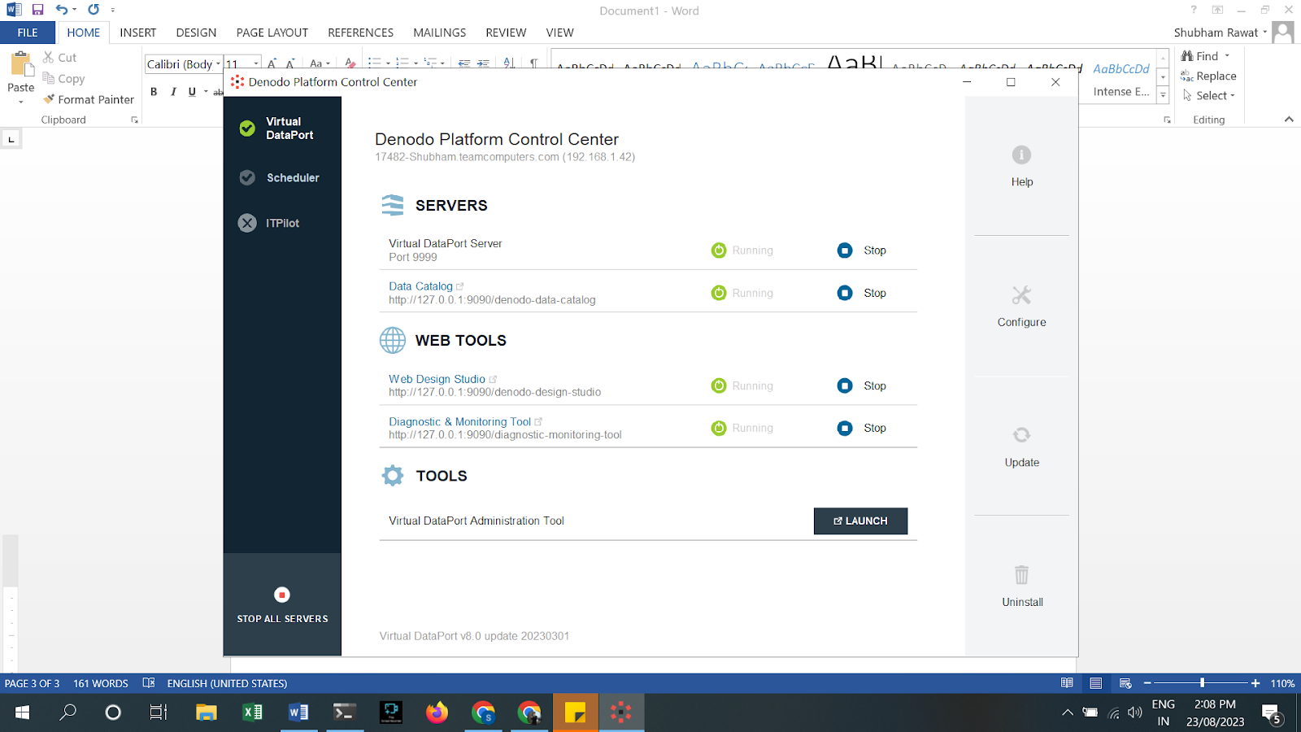Stop the Web Design Studio
Image resolution: width=1301 pixels, height=732 pixels.
[862, 386]
